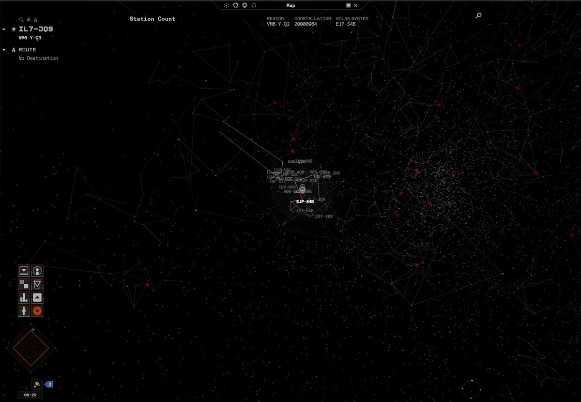Click the Map window title

point(290,5)
